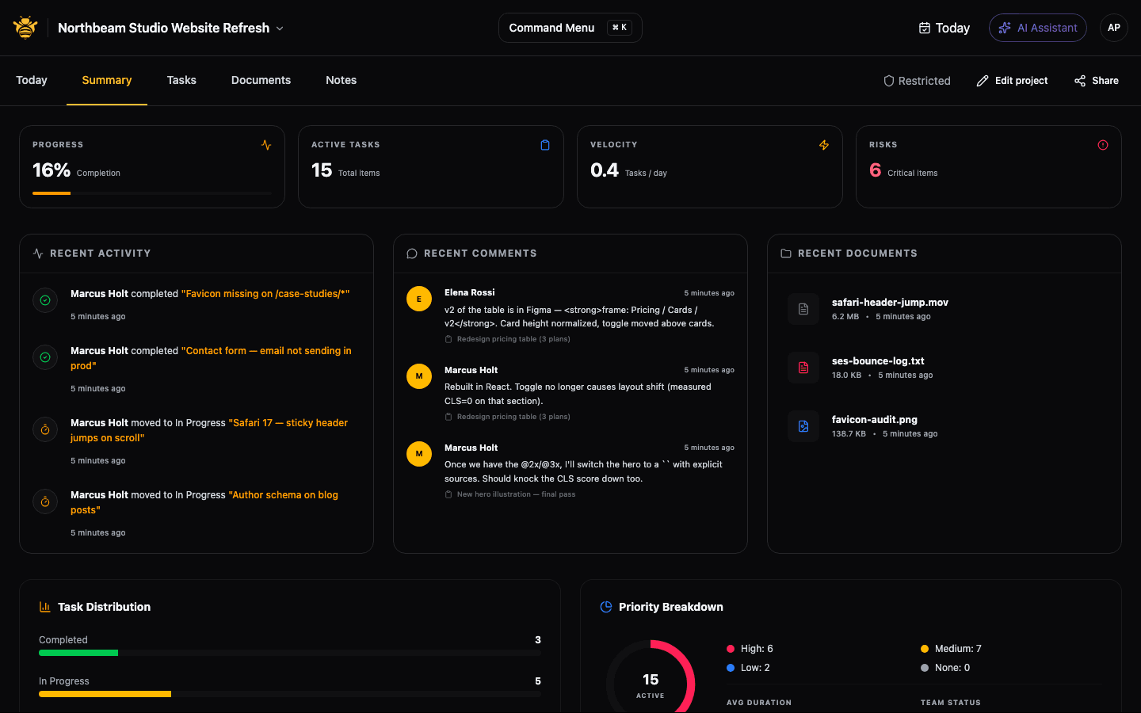Select the Summary tab
Viewport: 1141px width, 713px height.
click(107, 80)
